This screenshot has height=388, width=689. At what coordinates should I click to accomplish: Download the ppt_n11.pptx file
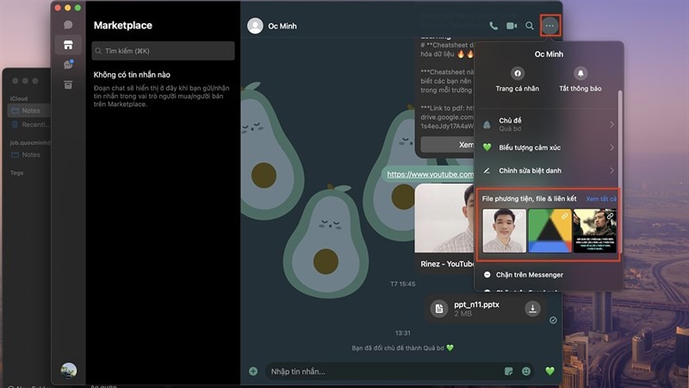532,309
